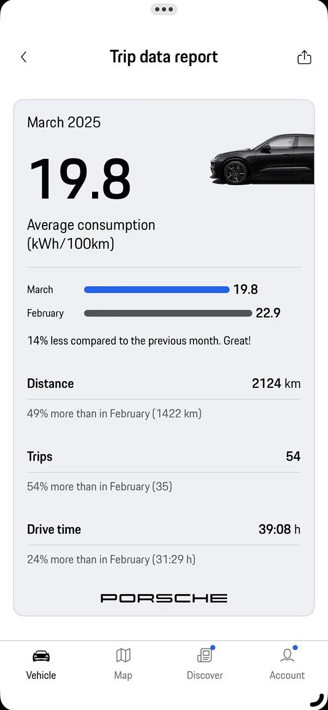The height and width of the screenshot is (710, 328).
Task: Switch to the Map tab
Action: click(123, 662)
